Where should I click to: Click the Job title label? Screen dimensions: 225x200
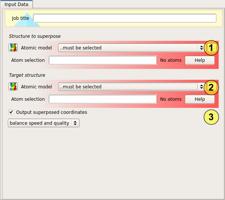click(x=21, y=18)
